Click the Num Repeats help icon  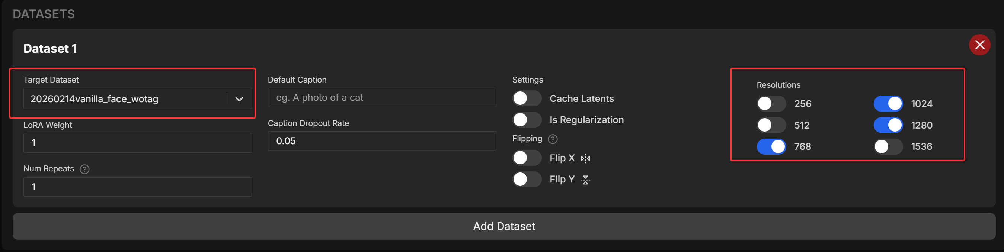[84, 169]
